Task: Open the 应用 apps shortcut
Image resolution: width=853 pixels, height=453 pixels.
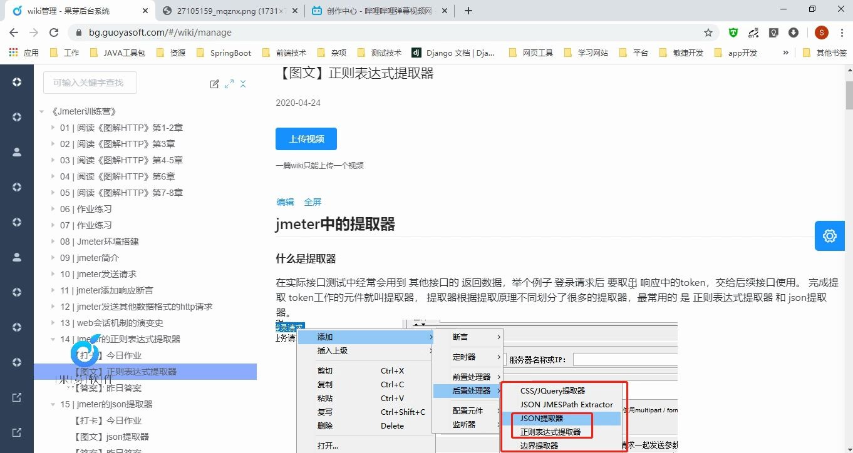Action: click(24, 53)
